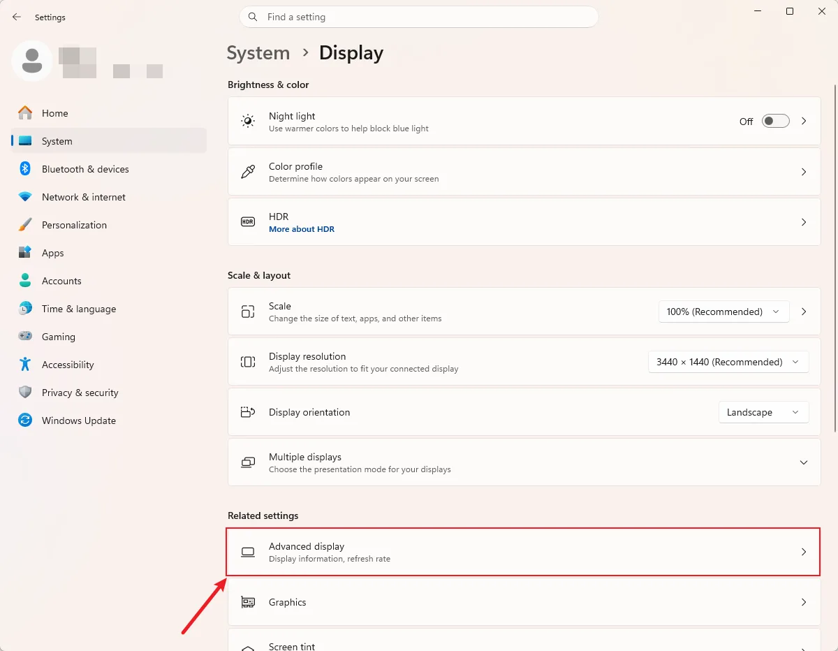This screenshot has height=651, width=838.
Task: Click the user profile avatar
Action: (x=31, y=61)
